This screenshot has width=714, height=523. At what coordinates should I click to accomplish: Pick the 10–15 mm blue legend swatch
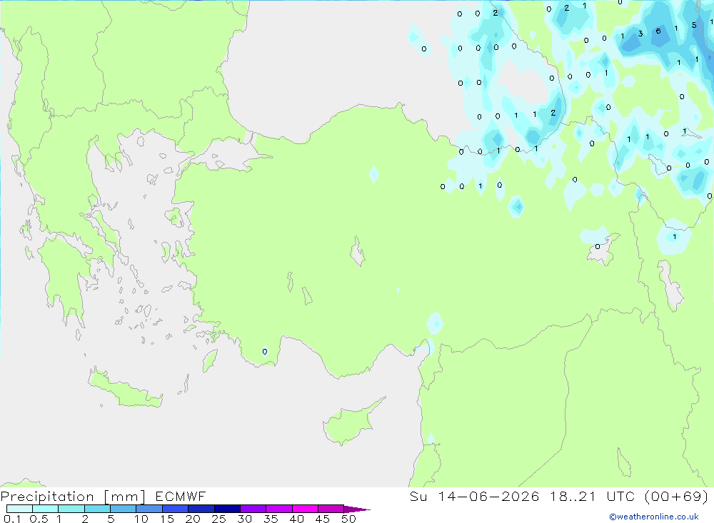[x=149, y=509]
